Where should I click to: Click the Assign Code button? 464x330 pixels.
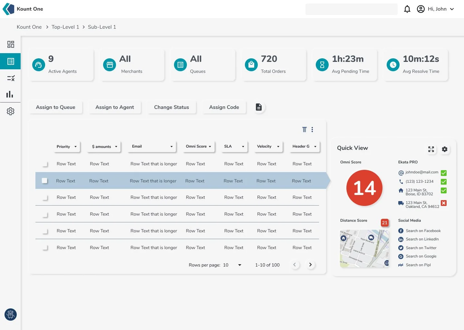224,107
